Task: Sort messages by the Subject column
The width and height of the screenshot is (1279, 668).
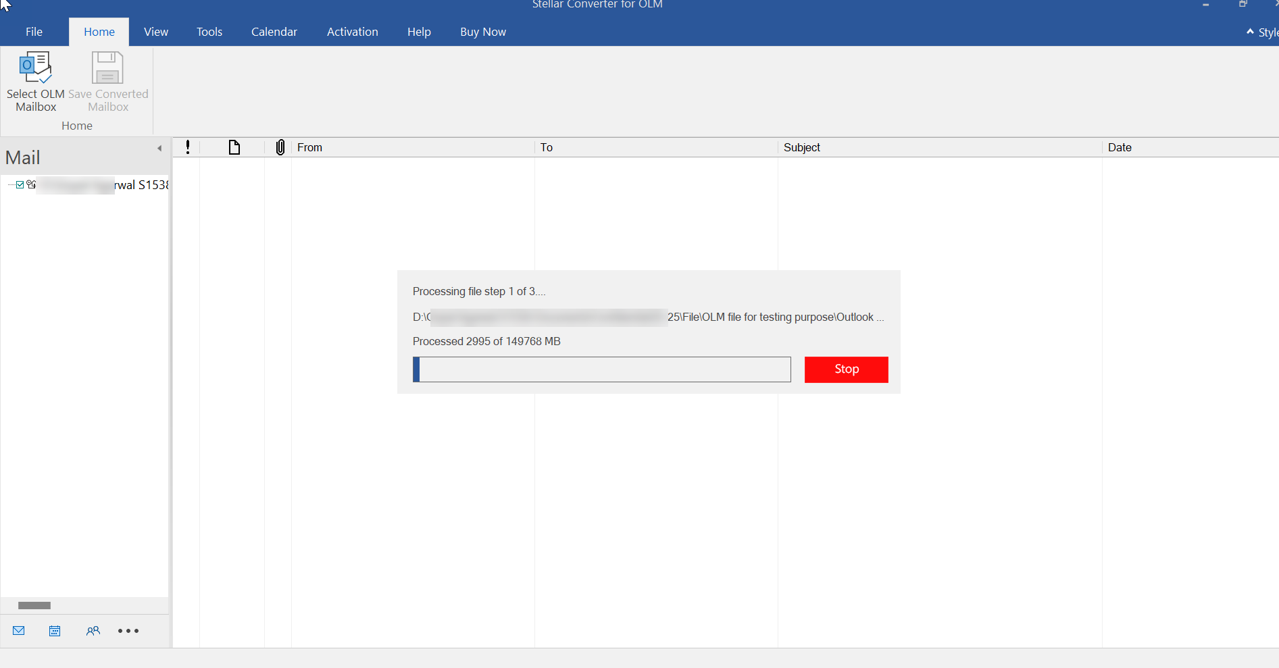Action: coord(940,147)
